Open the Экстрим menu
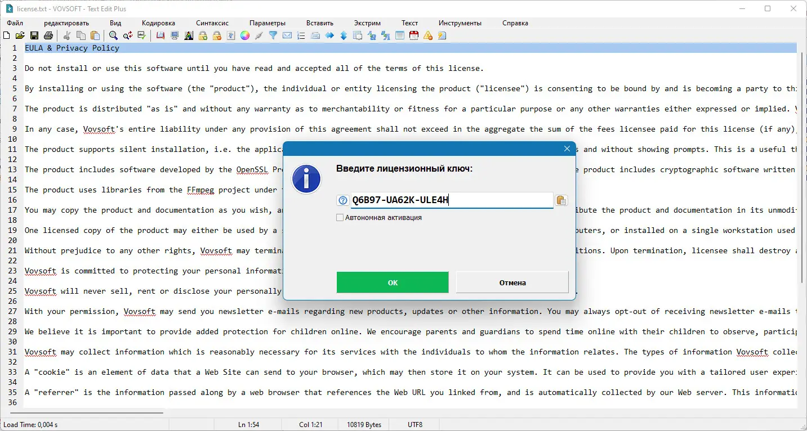This screenshot has width=807, height=431. (x=367, y=23)
